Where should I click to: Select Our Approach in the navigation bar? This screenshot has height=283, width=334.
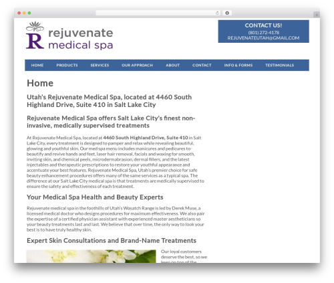point(137,65)
